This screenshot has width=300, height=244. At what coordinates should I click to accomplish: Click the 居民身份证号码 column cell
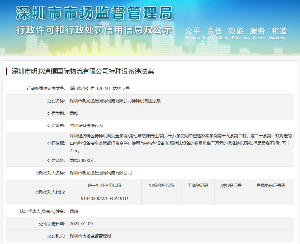click(271, 186)
